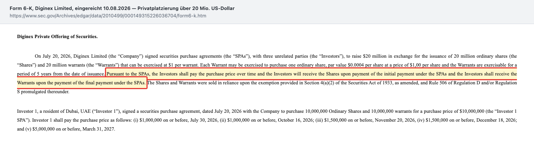Click the 'Diginex Private Offering of Securities.' heading
Image resolution: width=534 pixels, height=142 pixels.
(x=57, y=37)
